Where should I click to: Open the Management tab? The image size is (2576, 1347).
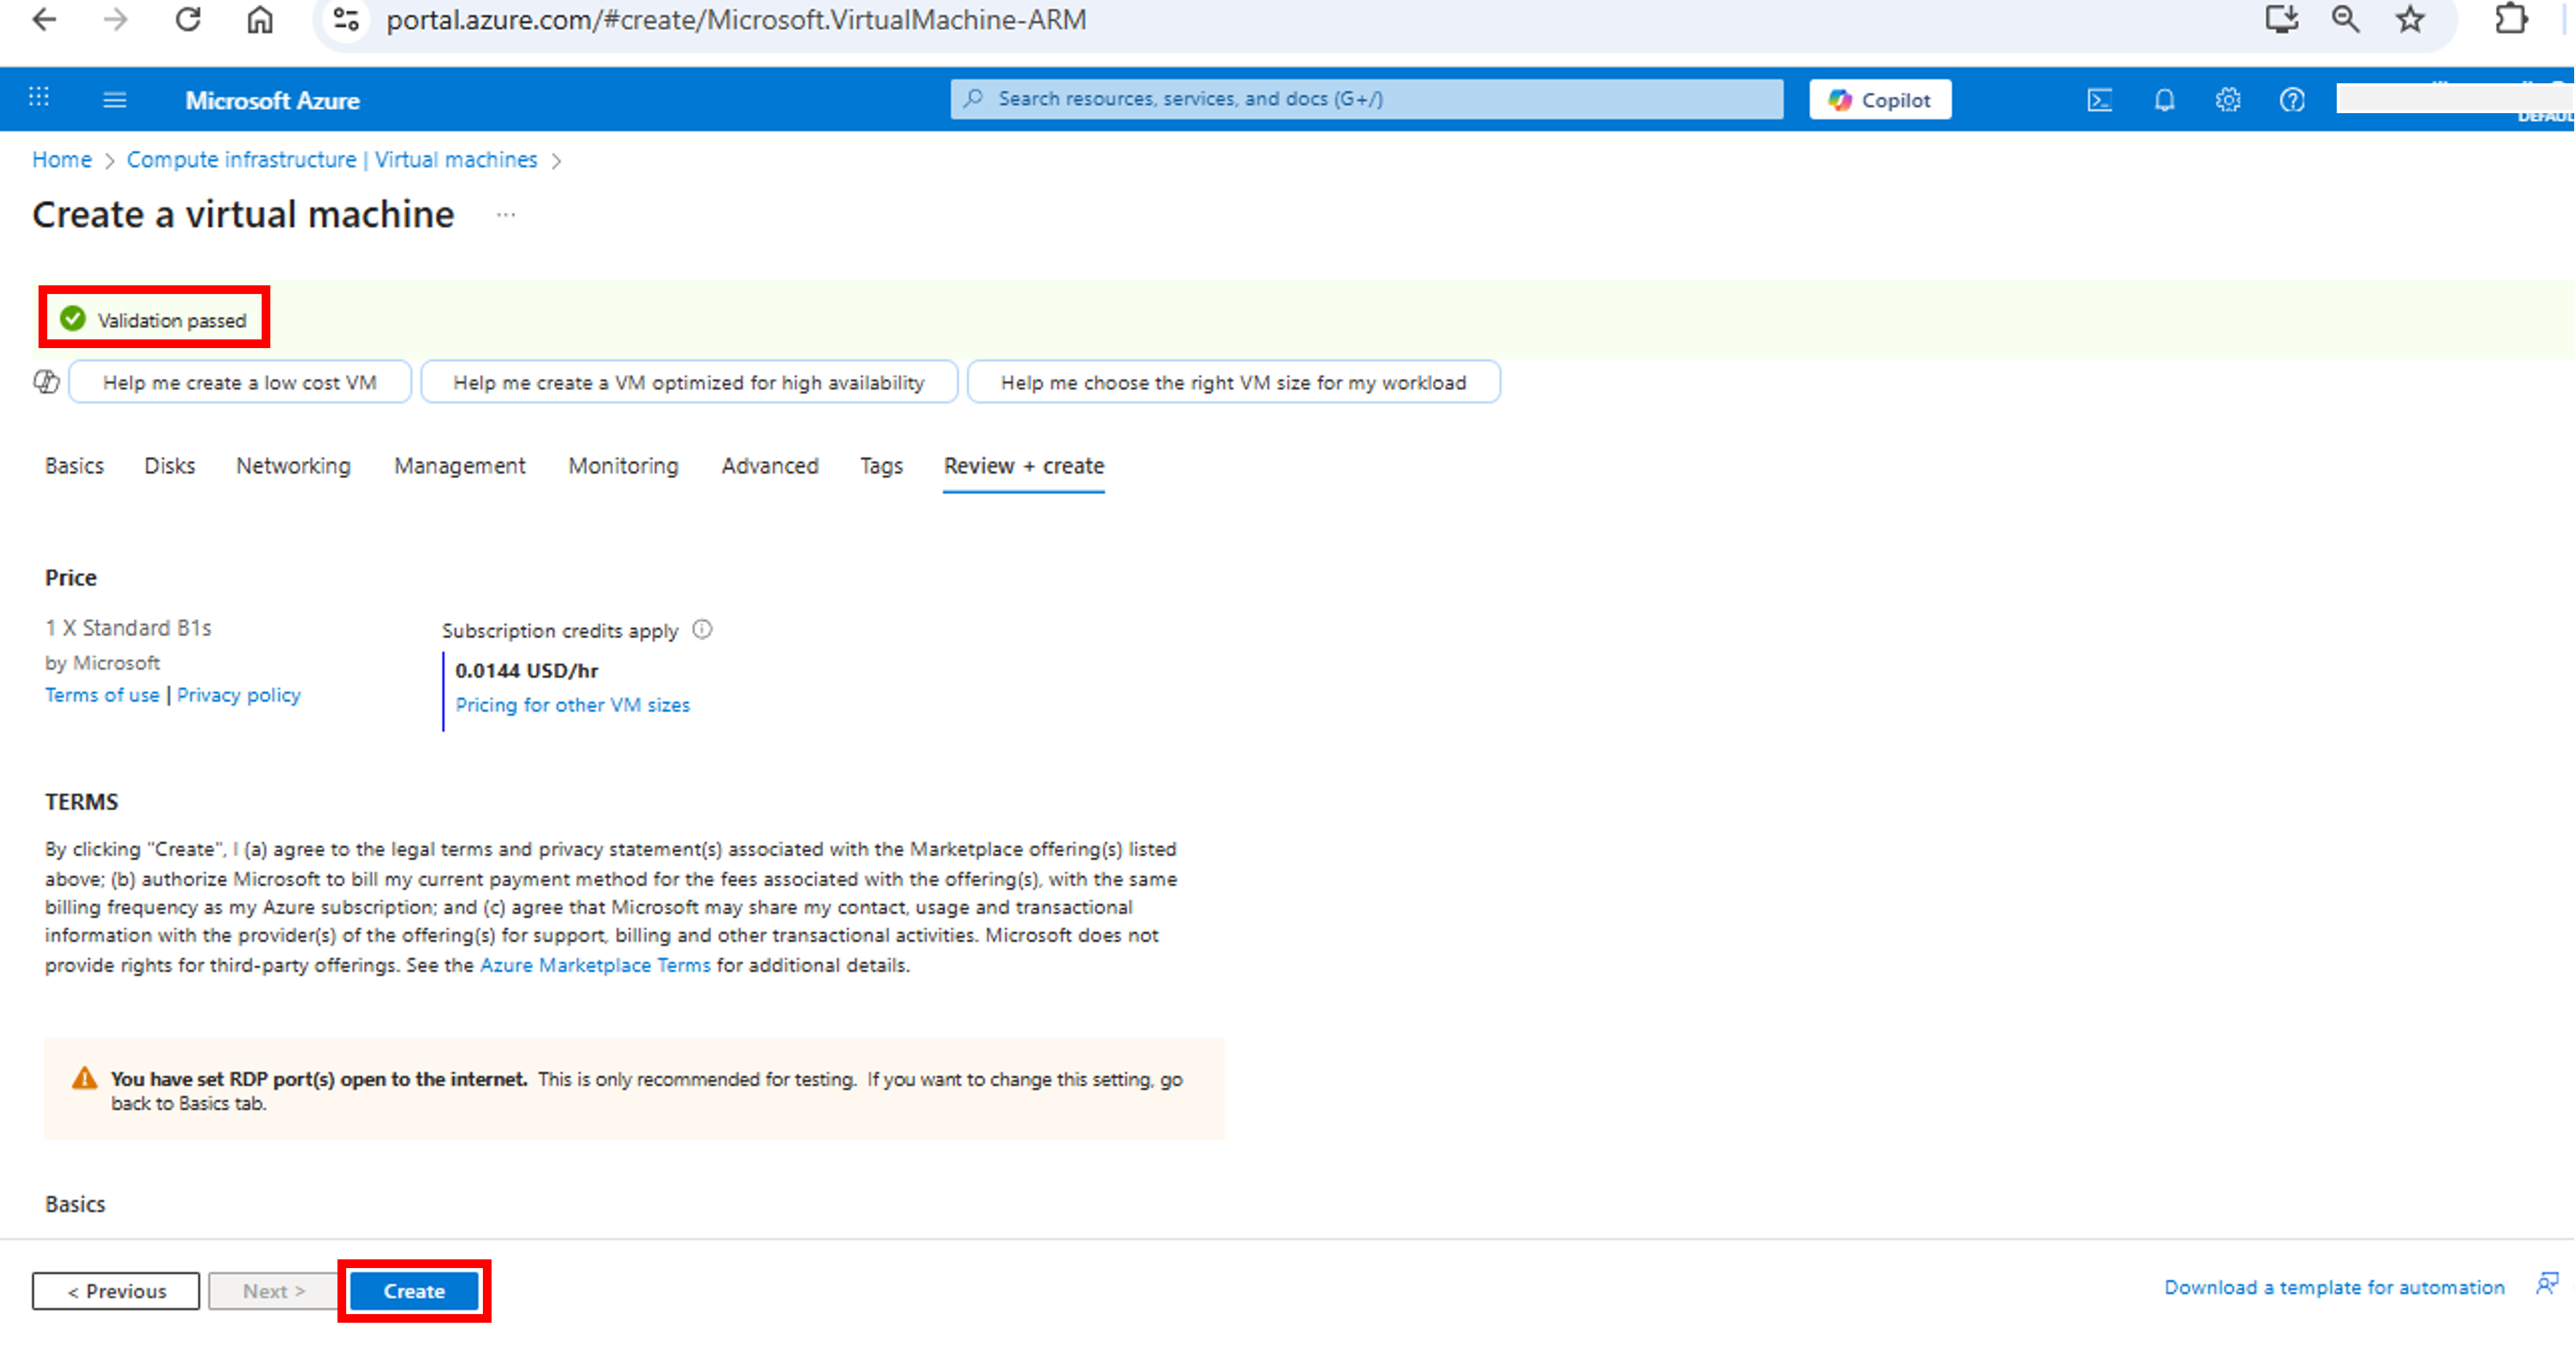[459, 466]
